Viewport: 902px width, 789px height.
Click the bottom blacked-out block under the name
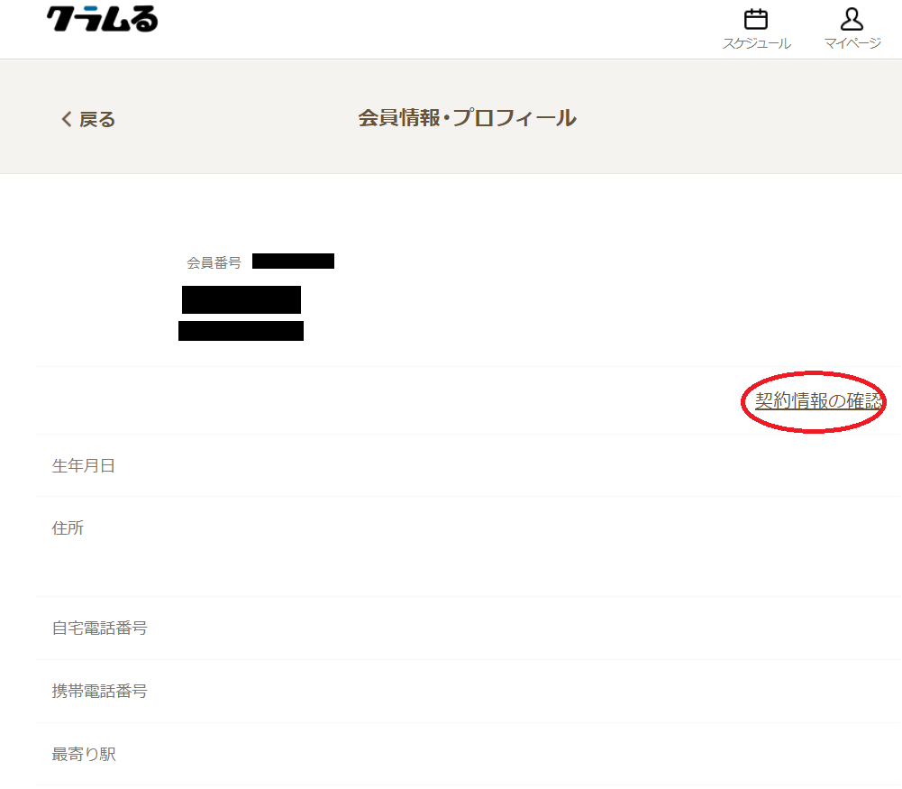point(241,331)
